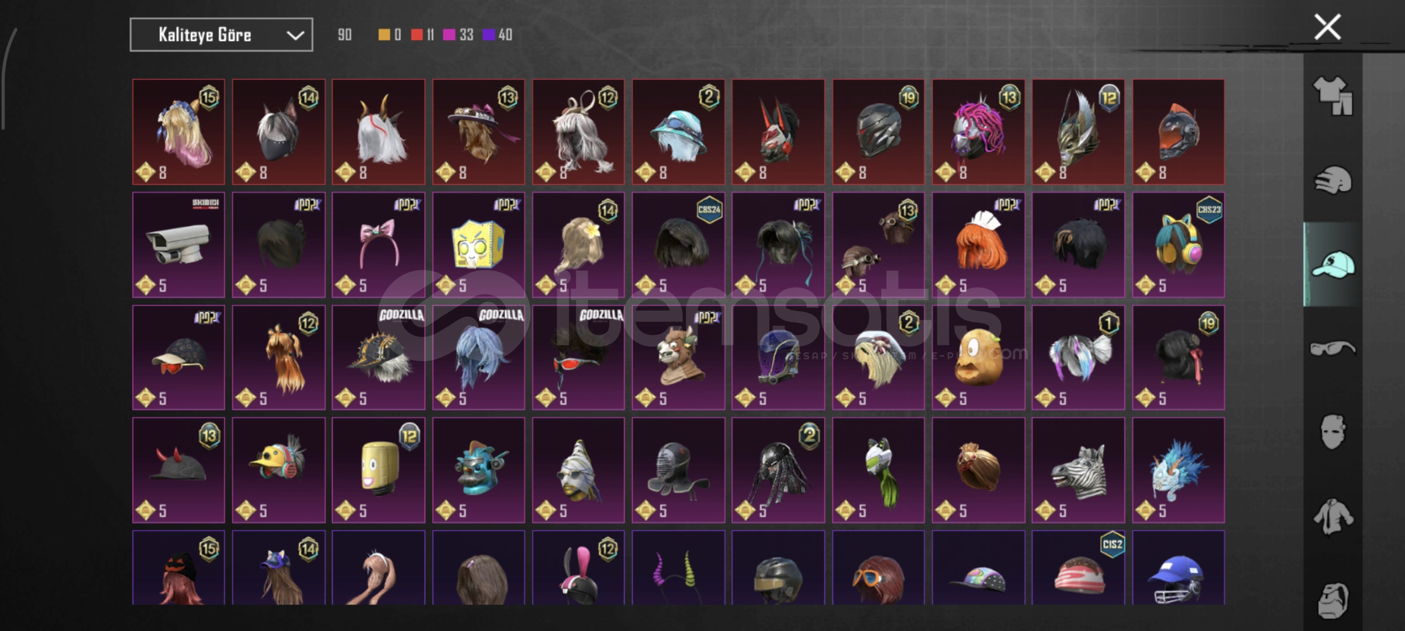Close the inventory with the X icon
Screen dimensions: 1405x631
[1327, 27]
